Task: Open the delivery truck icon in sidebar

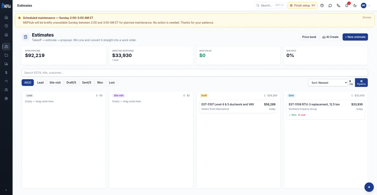Action: click(6, 64)
